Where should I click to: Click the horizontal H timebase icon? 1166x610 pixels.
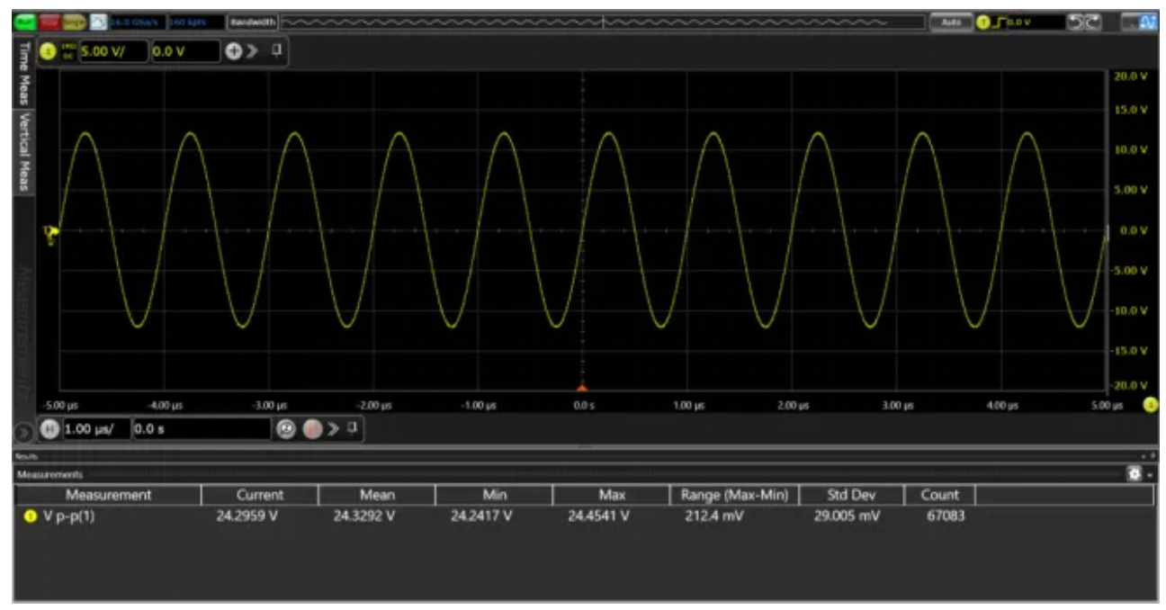(x=49, y=430)
